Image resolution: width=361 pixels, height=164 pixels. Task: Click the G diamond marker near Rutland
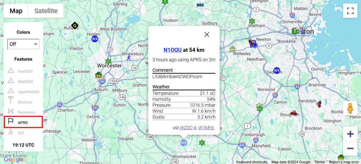pos(75,25)
